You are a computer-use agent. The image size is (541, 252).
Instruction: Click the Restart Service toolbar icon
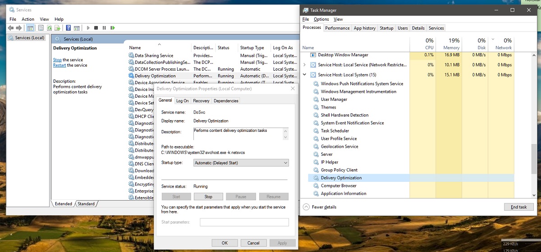click(x=112, y=28)
